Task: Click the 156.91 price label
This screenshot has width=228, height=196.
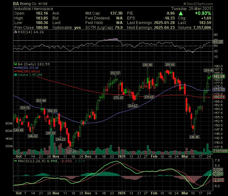Action: pos(52,111)
